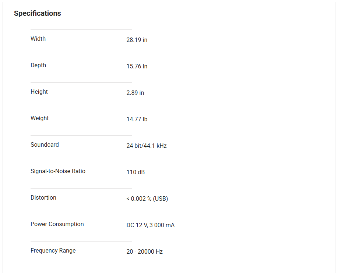The width and height of the screenshot is (338, 275).
Task: Click the DC 12 V voltage text
Action: pos(137,225)
